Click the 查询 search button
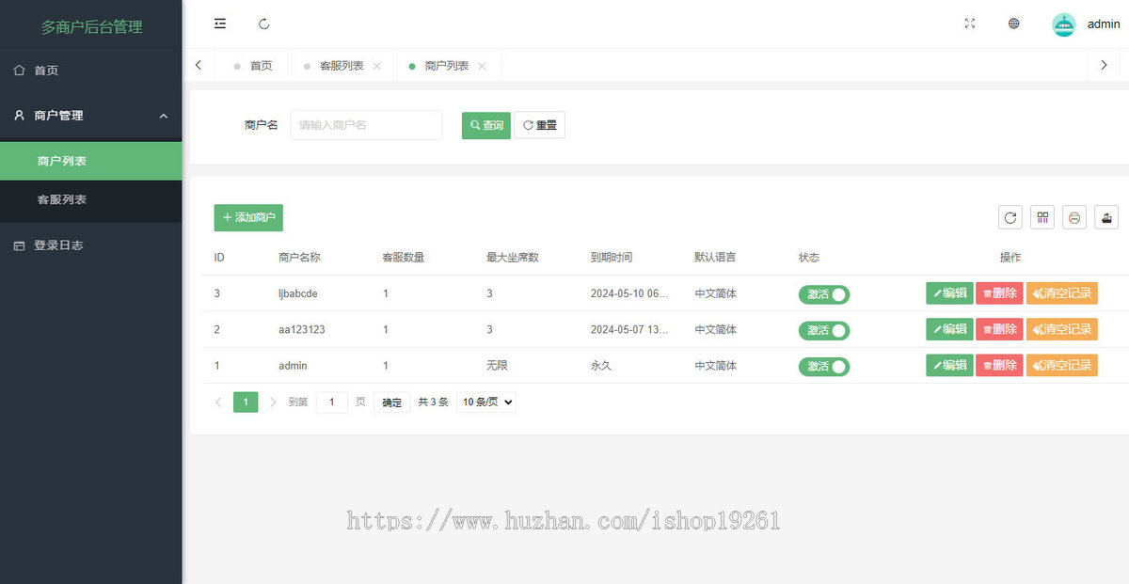The width and height of the screenshot is (1129, 584). (486, 125)
